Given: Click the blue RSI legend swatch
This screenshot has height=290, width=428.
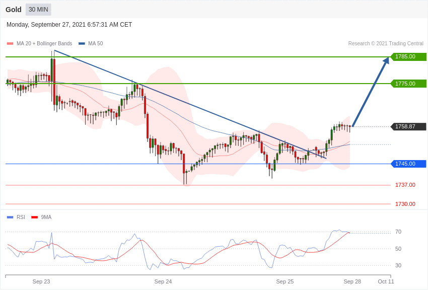Looking at the screenshot, I should click(10, 217).
